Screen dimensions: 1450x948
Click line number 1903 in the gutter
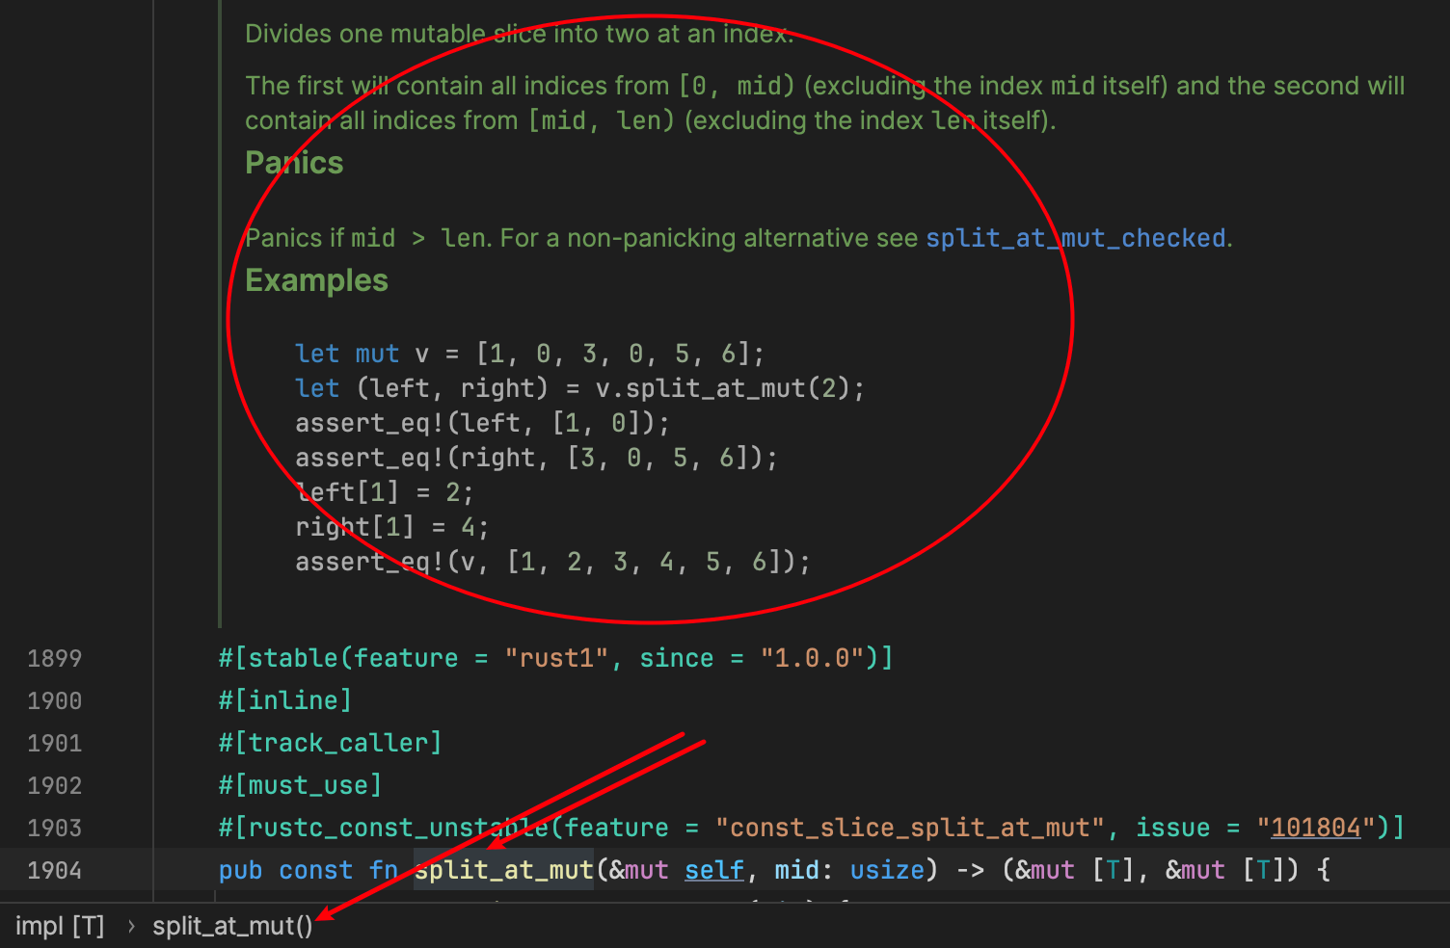coord(55,828)
